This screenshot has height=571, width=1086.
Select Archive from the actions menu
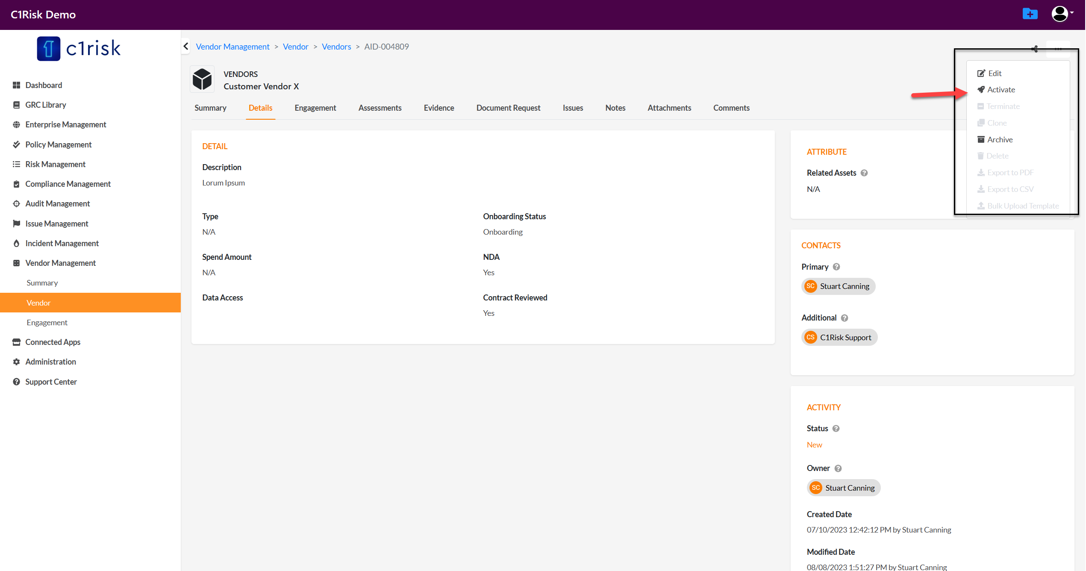(x=999, y=140)
